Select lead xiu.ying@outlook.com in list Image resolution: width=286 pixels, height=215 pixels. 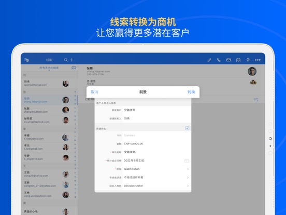49,120
